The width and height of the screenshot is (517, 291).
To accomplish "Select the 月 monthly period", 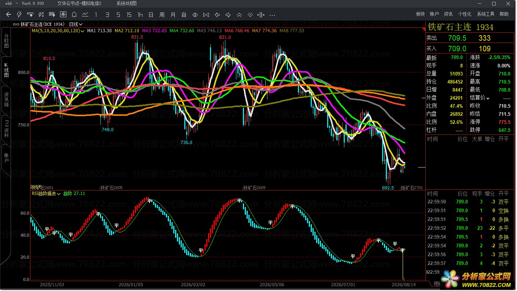I will (173, 15).
